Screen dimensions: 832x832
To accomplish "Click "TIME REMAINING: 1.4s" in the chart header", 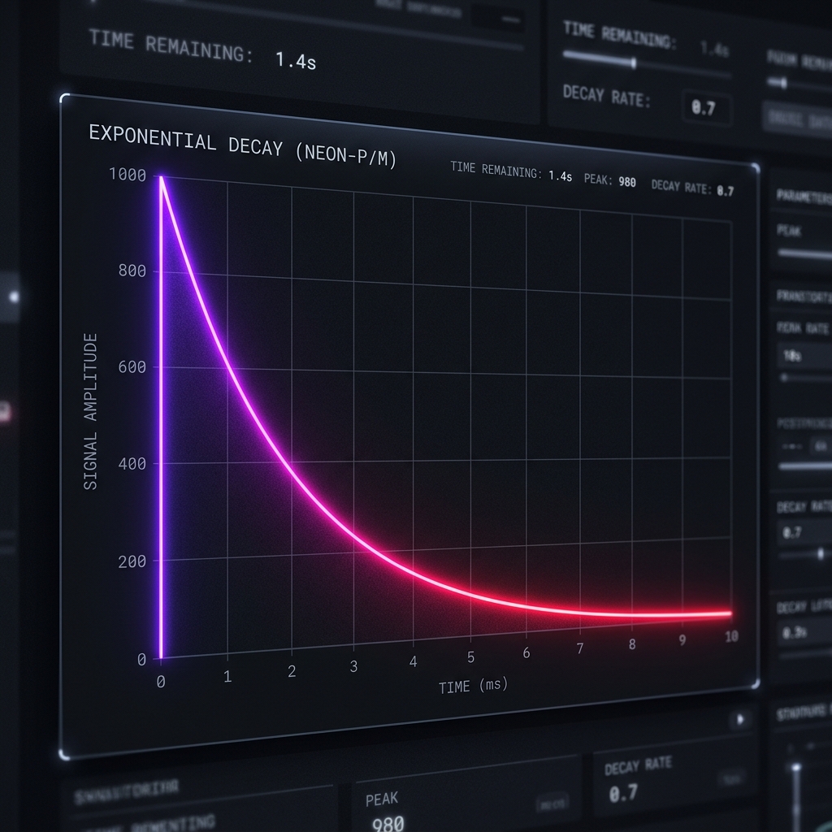I will 511,171.
